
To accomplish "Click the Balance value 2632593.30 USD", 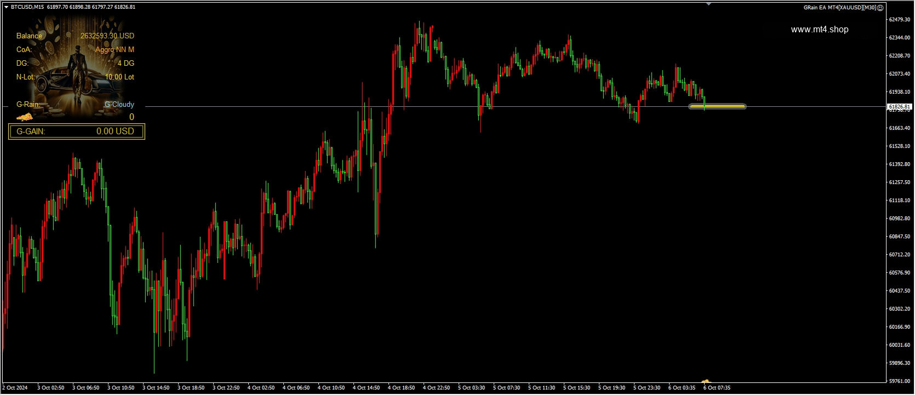I will point(107,36).
